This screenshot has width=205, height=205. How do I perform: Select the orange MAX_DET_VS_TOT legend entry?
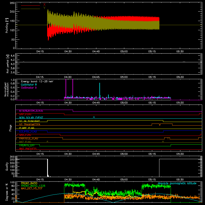click(x=32, y=188)
